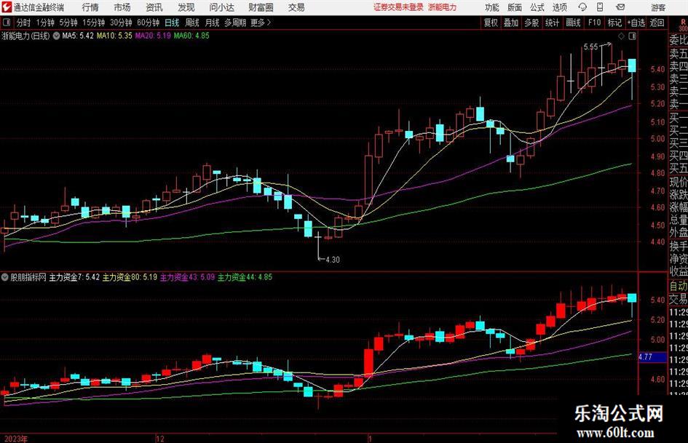Switch to 月线 monthly period
The height and width of the screenshot is (443, 688).
tap(213, 23)
